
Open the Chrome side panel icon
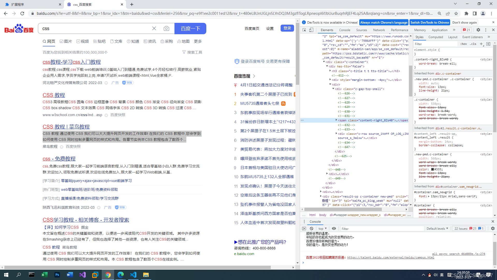[x=475, y=13]
